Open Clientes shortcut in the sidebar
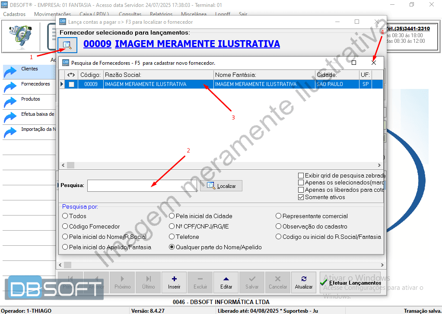This screenshot has height=314, width=442. (x=29, y=69)
